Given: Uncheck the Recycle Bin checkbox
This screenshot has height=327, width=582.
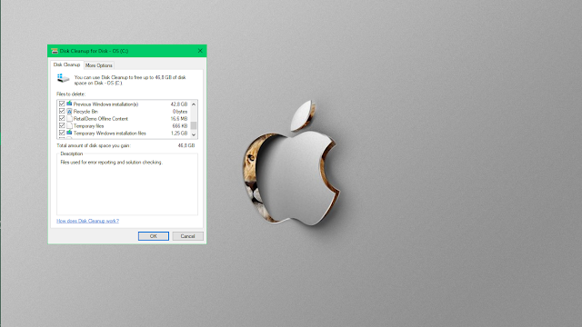Looking at the screenshot, I should 62,111.
